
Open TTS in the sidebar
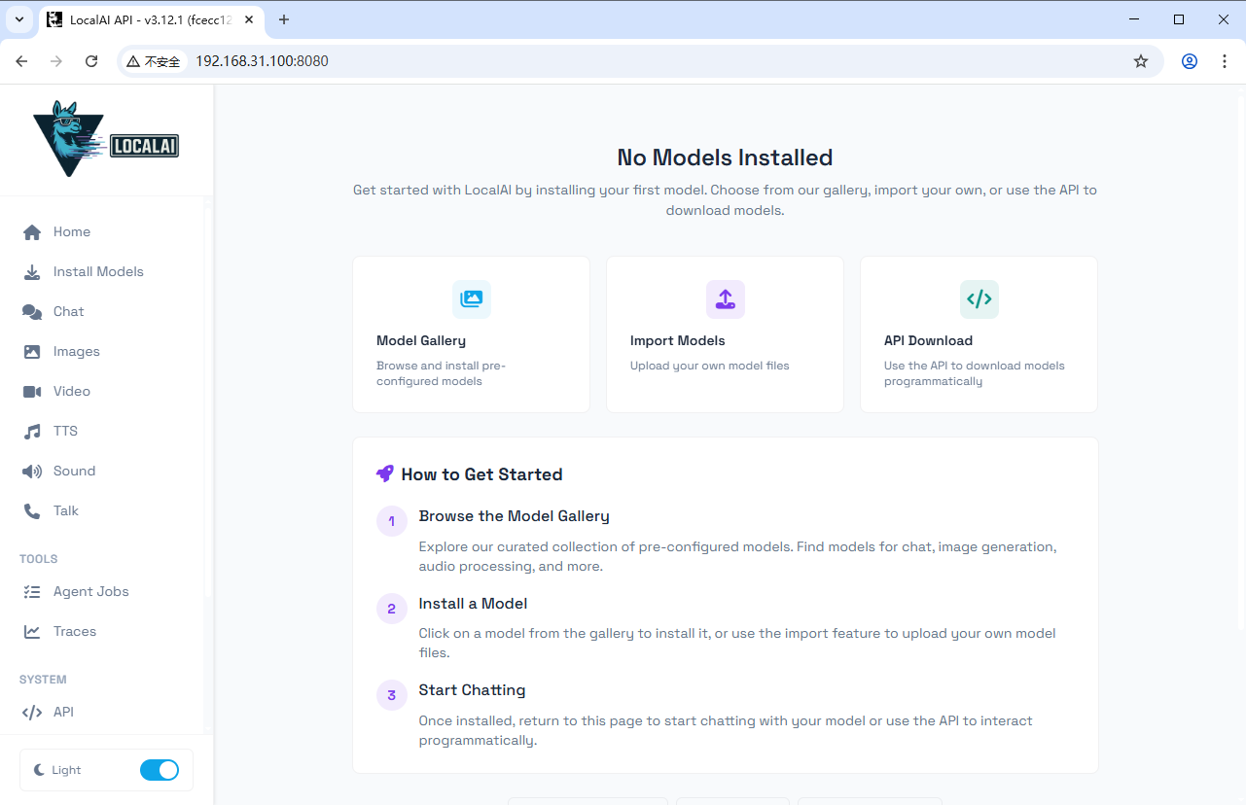pyautogui.click(x=107, y=432)
